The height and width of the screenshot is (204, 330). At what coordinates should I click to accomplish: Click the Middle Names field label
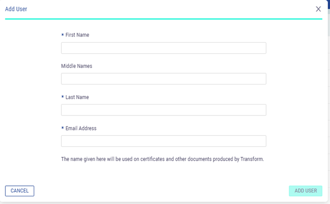[77, 66]
